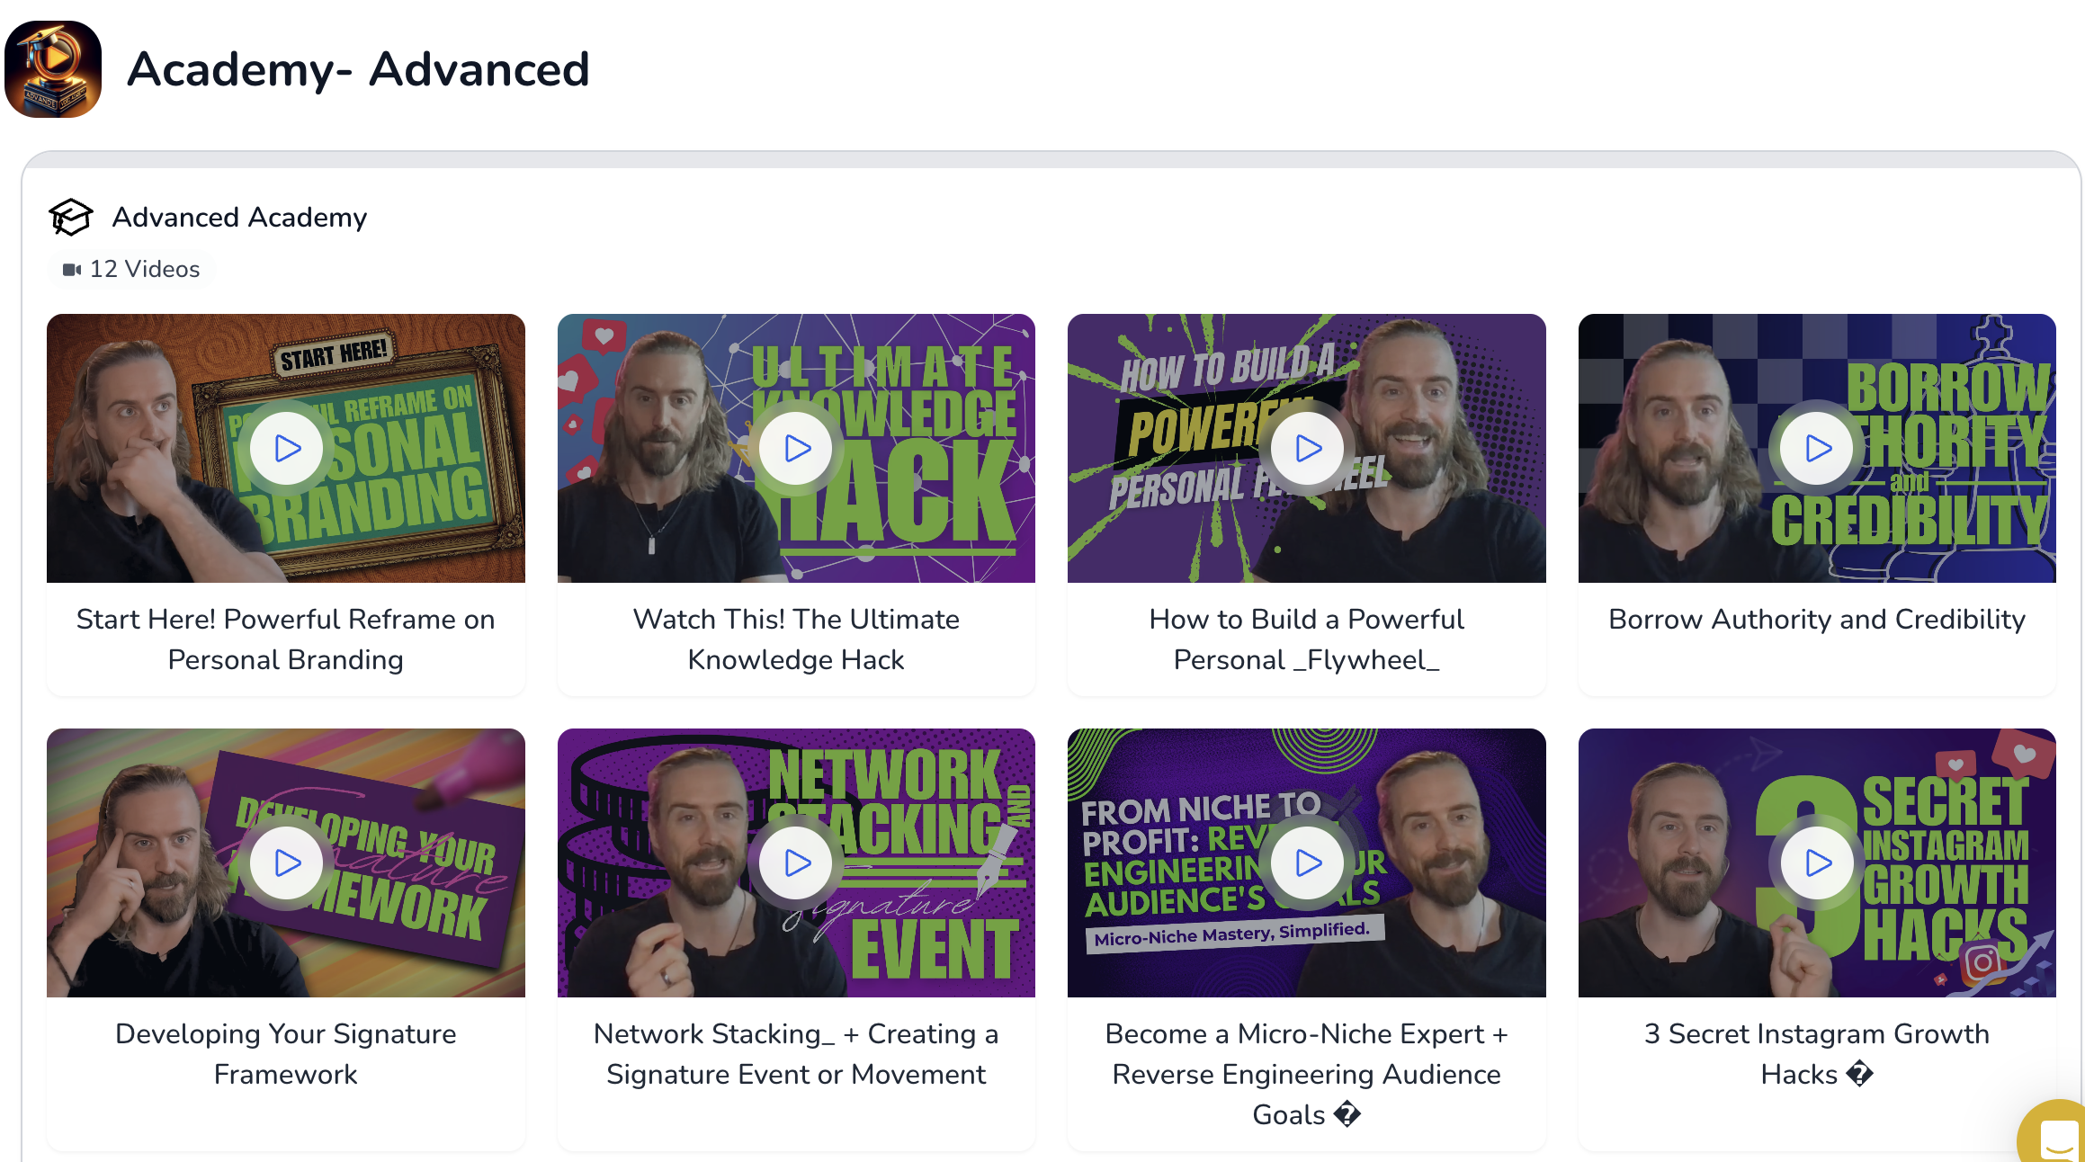Open the "Watch This! The Ultimate Knowledge Hack" title
This screenshot has width=2085, height=1162.
pyautogui.click(x=796, y=639)
